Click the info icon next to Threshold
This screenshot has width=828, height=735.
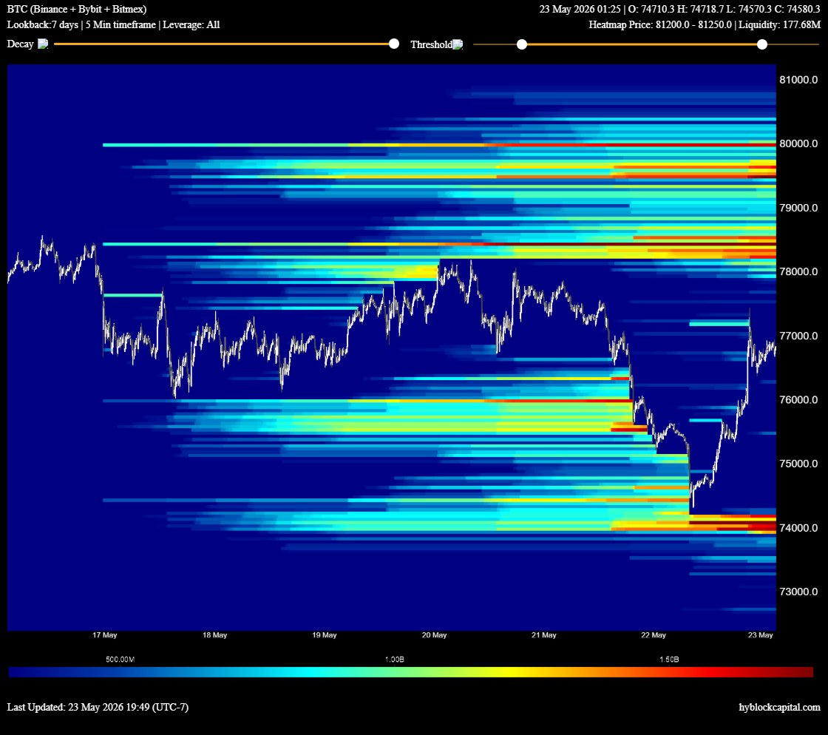pyautogui.click(x=458, y=44)
